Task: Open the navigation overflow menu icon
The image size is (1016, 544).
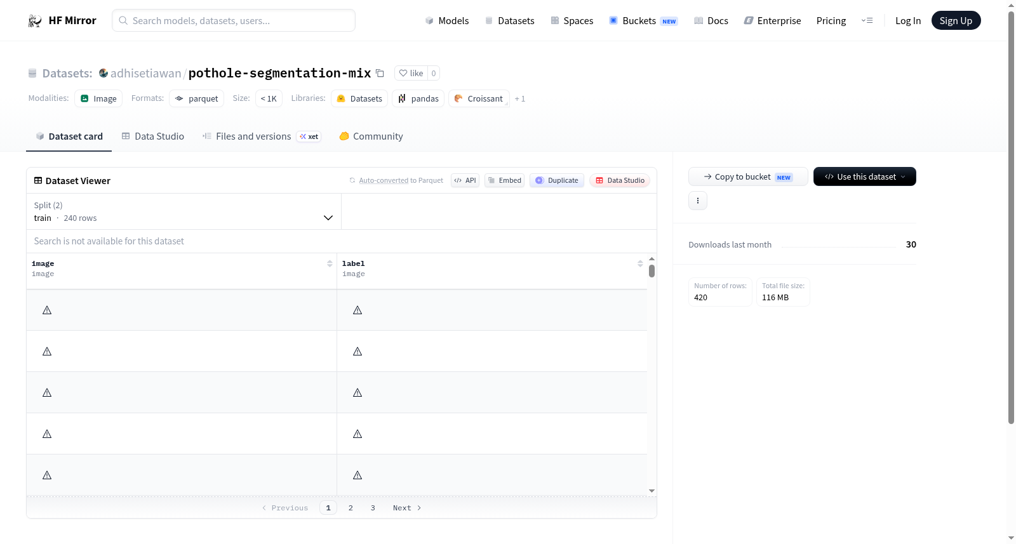Action: point(867,20)
